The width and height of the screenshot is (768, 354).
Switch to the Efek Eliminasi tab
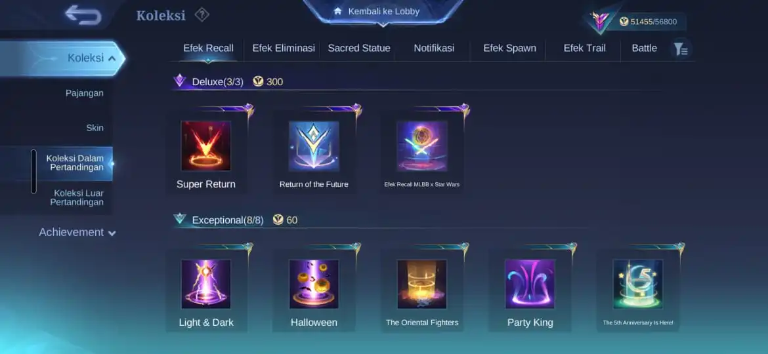284,48
